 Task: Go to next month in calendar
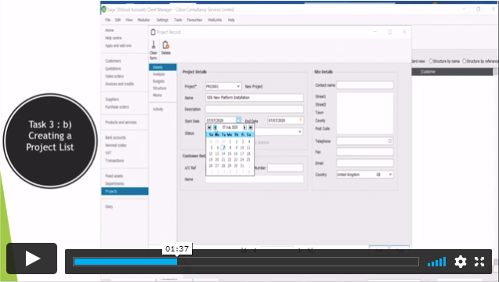click(x=244, y=128)
